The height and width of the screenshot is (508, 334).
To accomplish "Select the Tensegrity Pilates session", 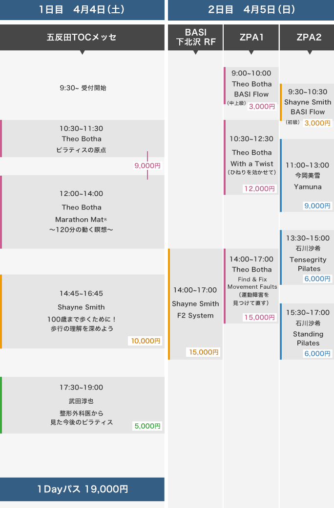I will tap(308, 257).
